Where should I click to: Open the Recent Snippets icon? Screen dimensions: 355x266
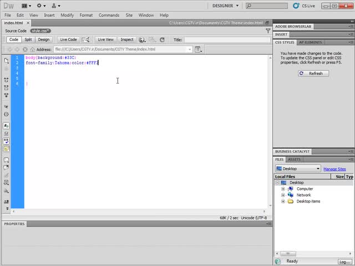point(6,182)
